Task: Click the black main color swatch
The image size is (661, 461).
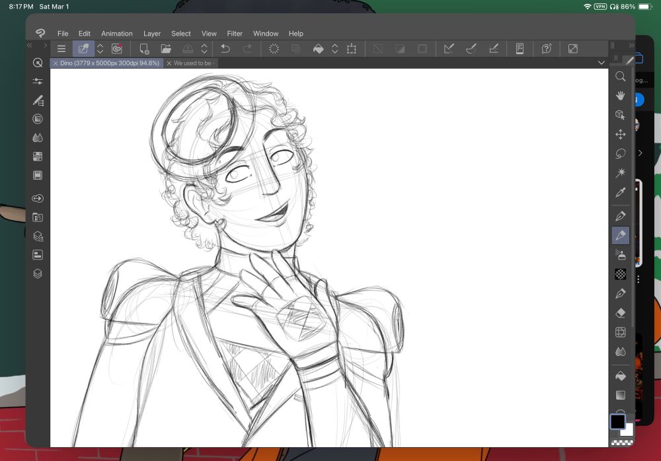Action: point(617,421)
